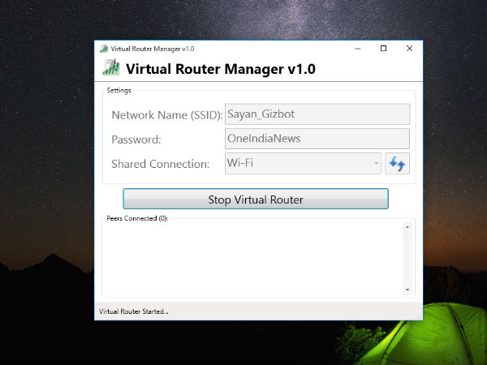Click the Stop Virtual Router button
Image resolution: width=487 pixels, height=365 pixels.
(256, 199)
